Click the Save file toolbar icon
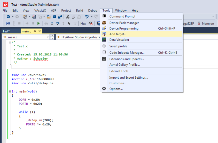218x143 pixels. pyautogui.click(x=54, y=17)
